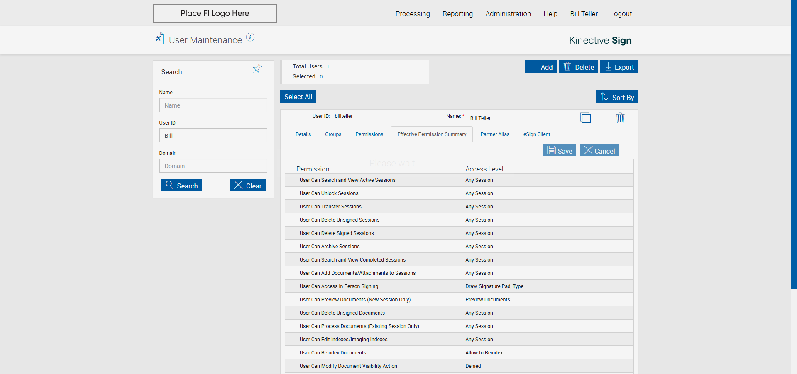The image size is (797, 374).
Task: Click the User Maintenance page icon
Action: [x=158, y=38]
